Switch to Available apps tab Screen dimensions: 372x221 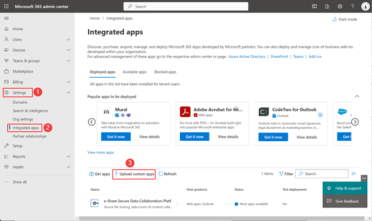(x=134, y=72)
